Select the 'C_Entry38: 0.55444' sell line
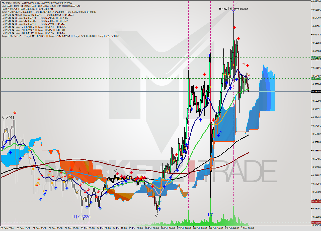This screenshot has width=321, height=231. (x=35, y=18)
